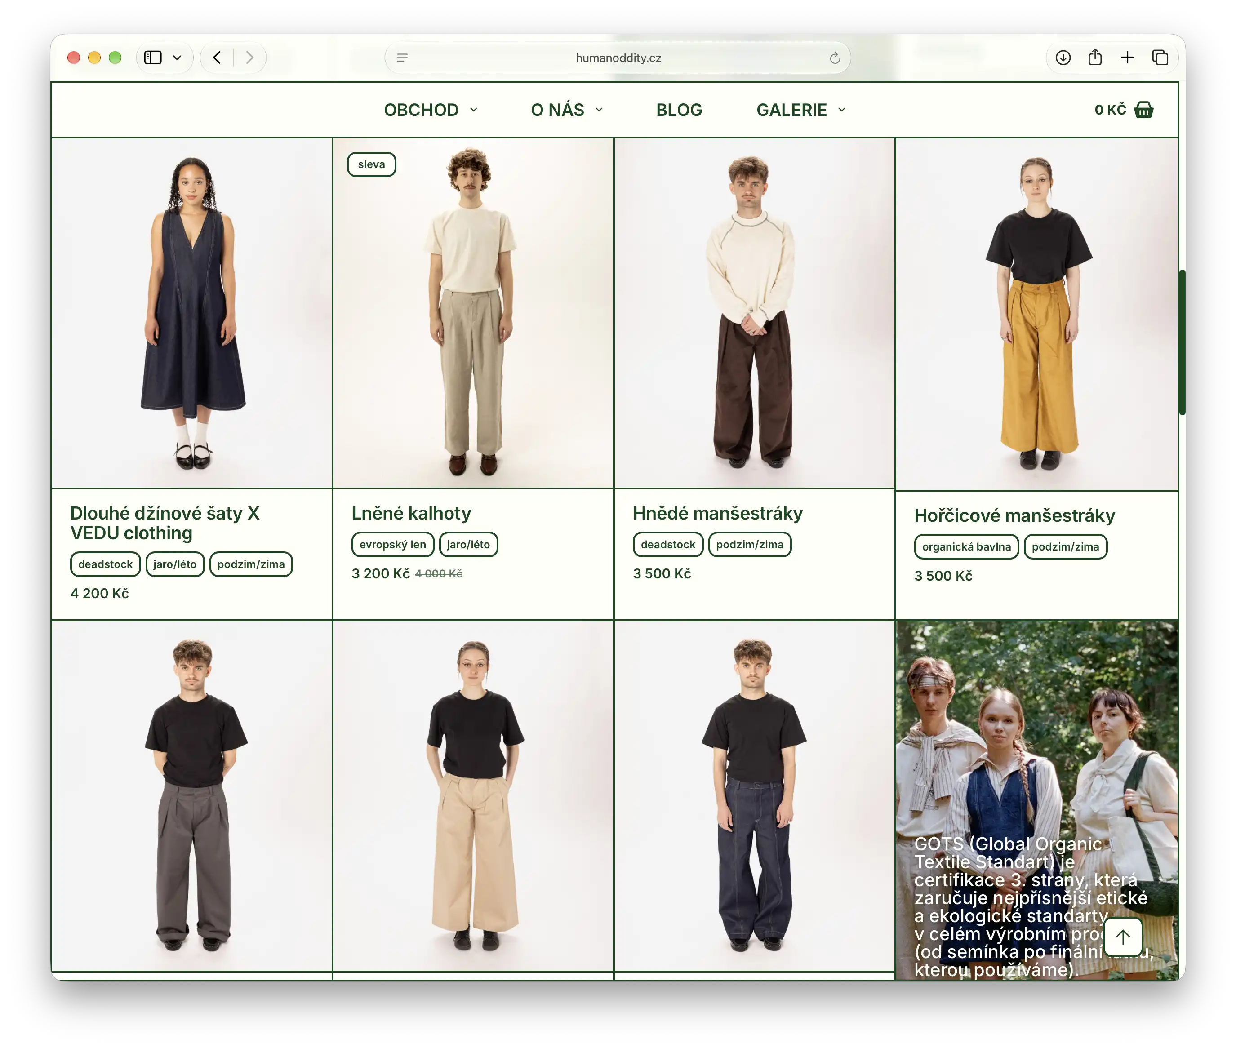
Task: Click the 4 200 Kč dress price
Action: pos(99,594)
